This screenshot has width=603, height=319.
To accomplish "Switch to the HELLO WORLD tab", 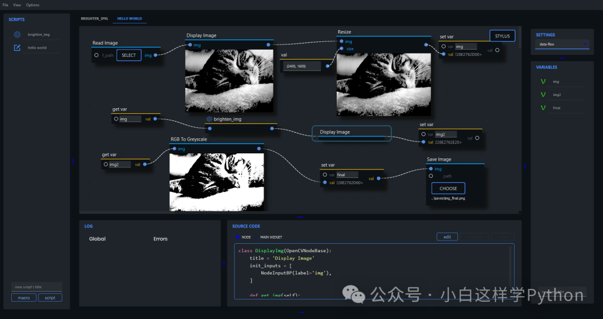I will [130, 18].
